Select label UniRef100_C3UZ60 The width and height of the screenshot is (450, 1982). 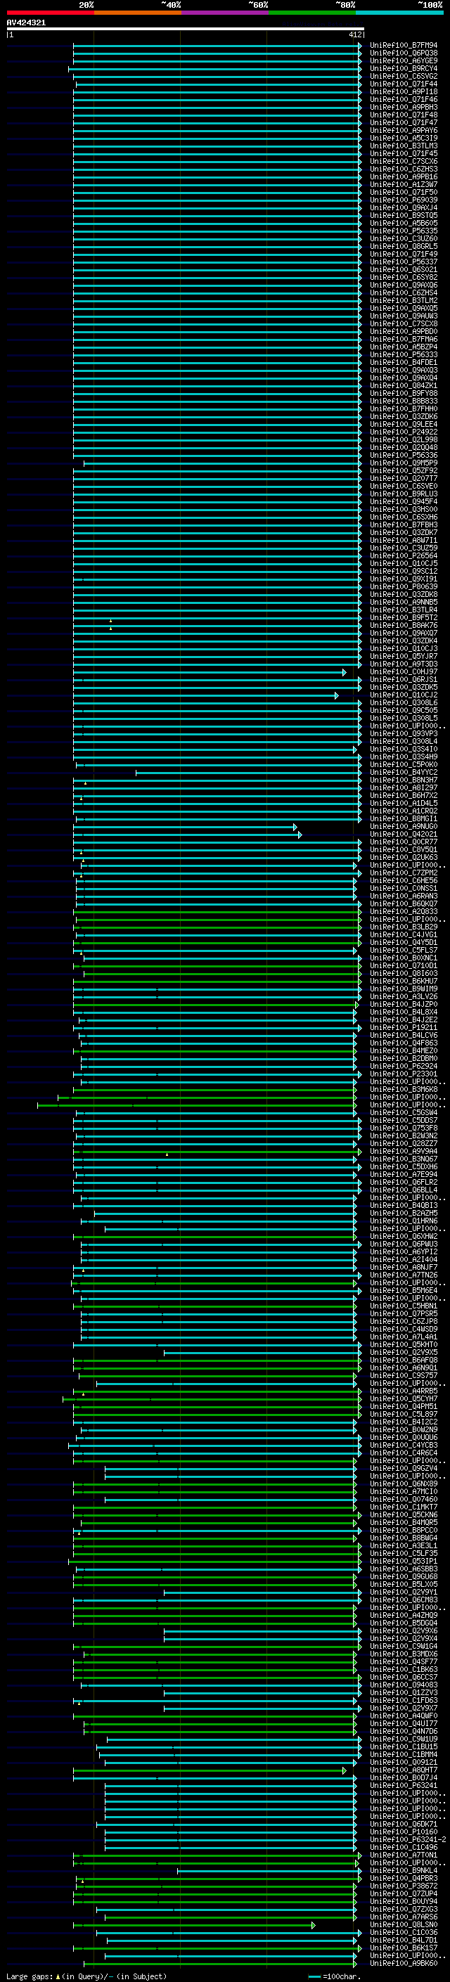pos(404,238)
